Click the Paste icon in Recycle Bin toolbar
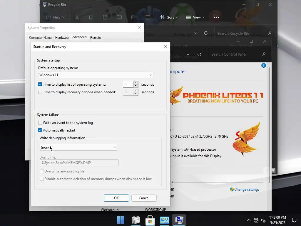This screenshot has width=301, height=226. (105, 17)
